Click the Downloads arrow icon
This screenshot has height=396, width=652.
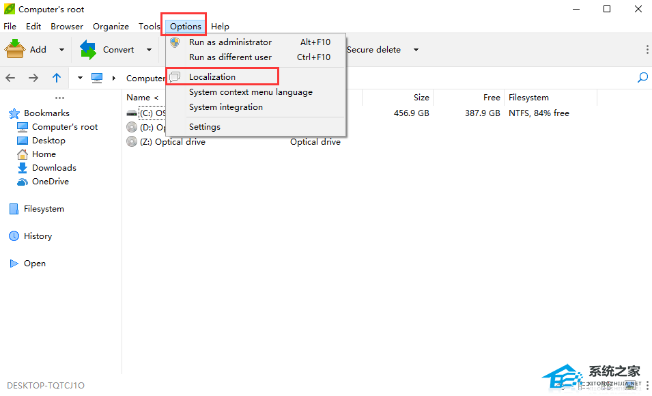(x=23, y=168)
